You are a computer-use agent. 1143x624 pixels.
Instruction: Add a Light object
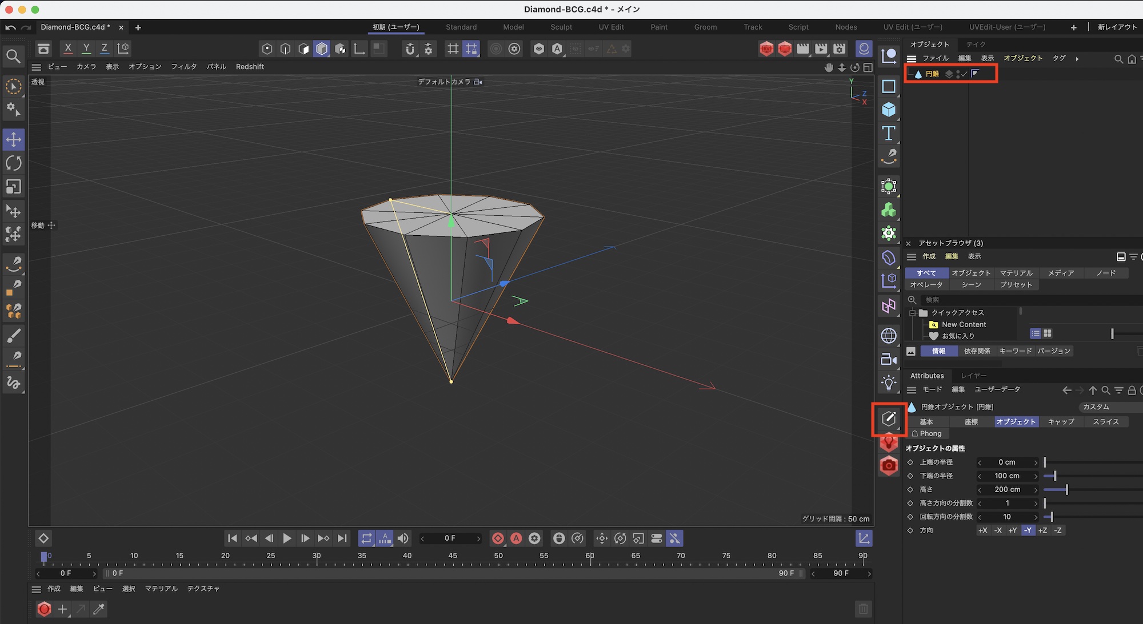(x=889, y=383)
